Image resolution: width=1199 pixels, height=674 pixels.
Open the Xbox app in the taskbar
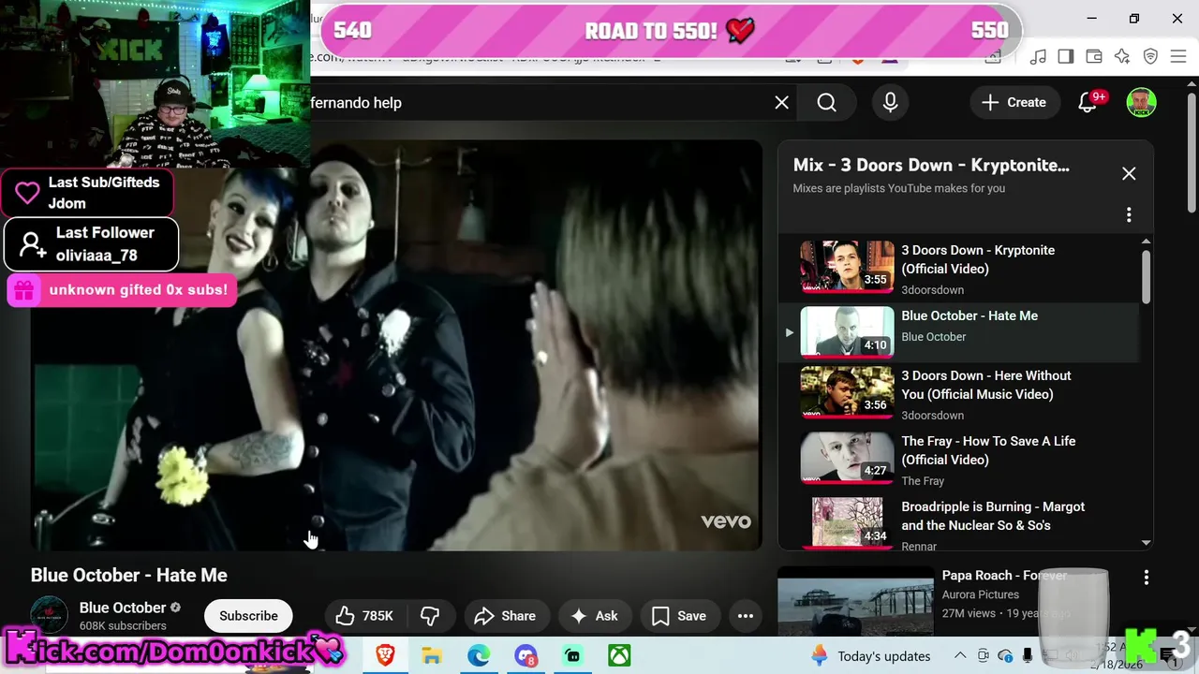[x=619, y=656]
